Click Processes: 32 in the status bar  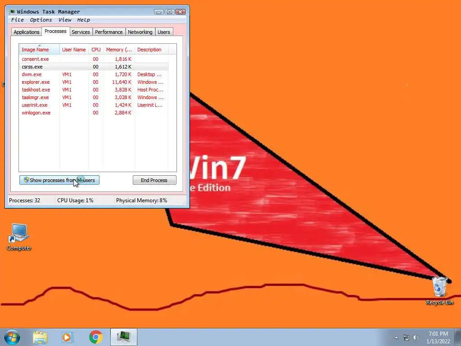[24, 200]
